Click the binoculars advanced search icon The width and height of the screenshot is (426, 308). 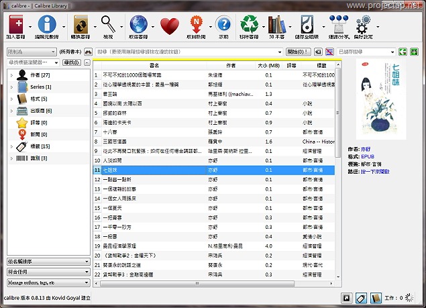(88, 52)
